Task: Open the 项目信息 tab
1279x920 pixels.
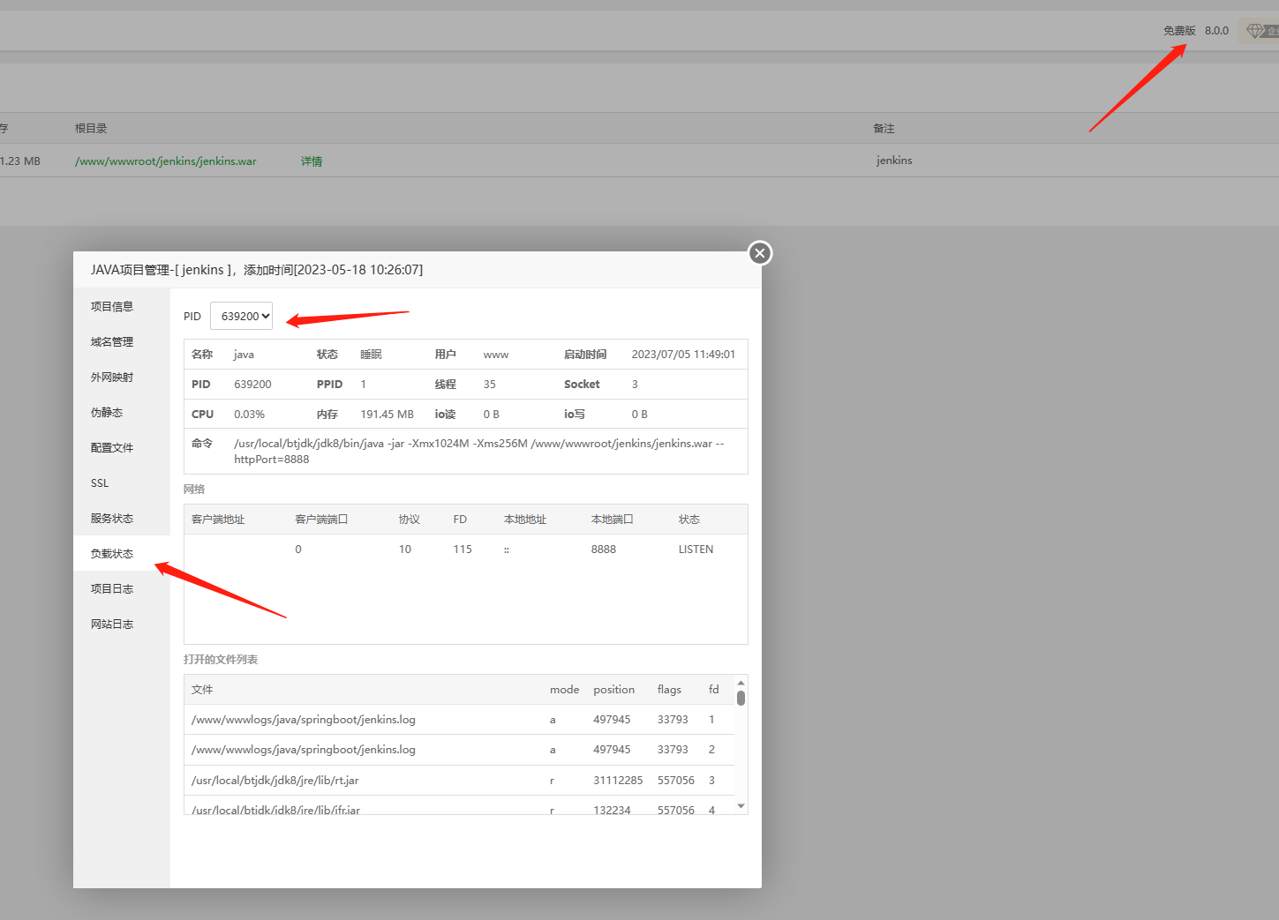Action: pyautogui.click(x=112, y=306)
